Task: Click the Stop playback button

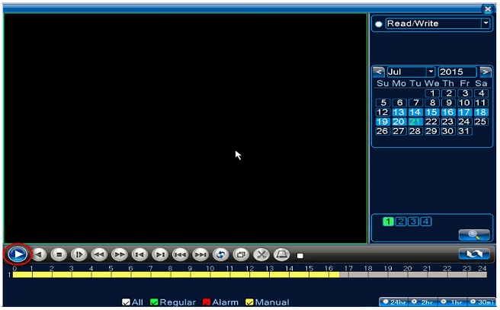Action: (59, 254)
